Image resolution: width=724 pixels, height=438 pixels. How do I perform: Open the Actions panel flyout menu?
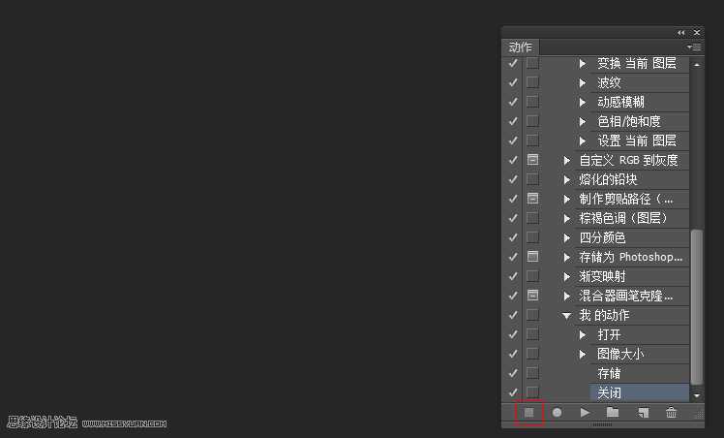coord(694,47)
